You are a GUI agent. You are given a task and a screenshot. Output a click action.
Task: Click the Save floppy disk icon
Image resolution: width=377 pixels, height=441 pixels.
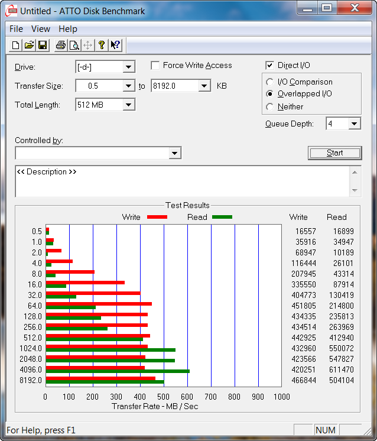[43, 45]
